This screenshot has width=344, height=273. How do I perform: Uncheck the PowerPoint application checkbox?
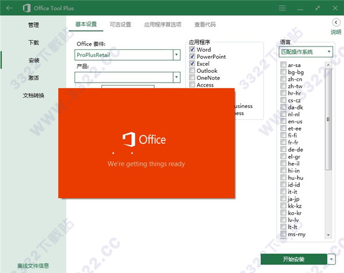[192, 56]
